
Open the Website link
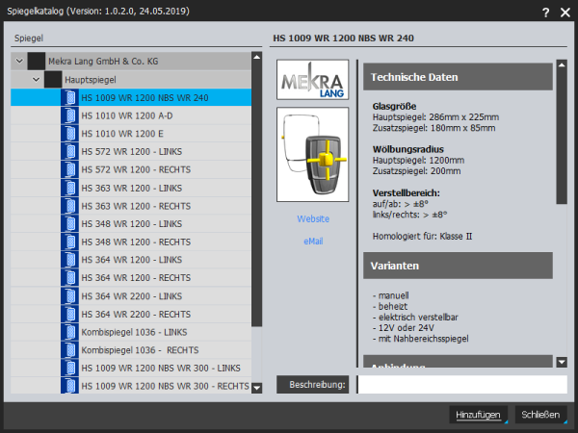(x=313, y=219)
